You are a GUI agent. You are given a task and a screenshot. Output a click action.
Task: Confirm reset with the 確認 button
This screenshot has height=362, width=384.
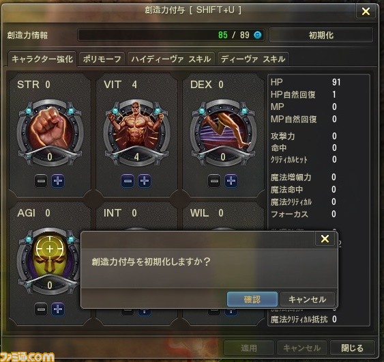252,299
